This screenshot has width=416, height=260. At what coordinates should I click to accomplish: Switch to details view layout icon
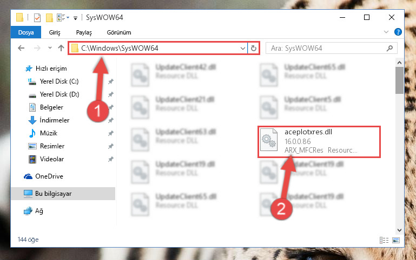[384, 240]
